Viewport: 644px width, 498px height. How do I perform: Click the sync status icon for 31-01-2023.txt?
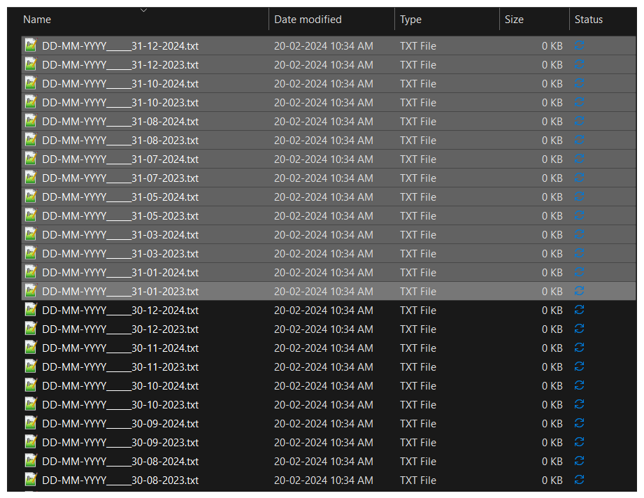579,291
